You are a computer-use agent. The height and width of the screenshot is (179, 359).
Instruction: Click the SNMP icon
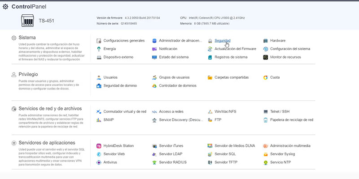pos(99,120)
